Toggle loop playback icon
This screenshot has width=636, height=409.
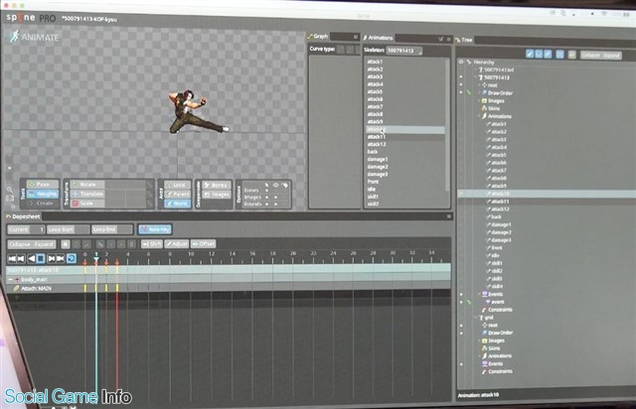[x=71, y=258]
